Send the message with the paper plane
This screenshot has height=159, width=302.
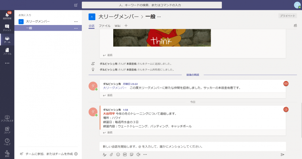coord(282,154)
